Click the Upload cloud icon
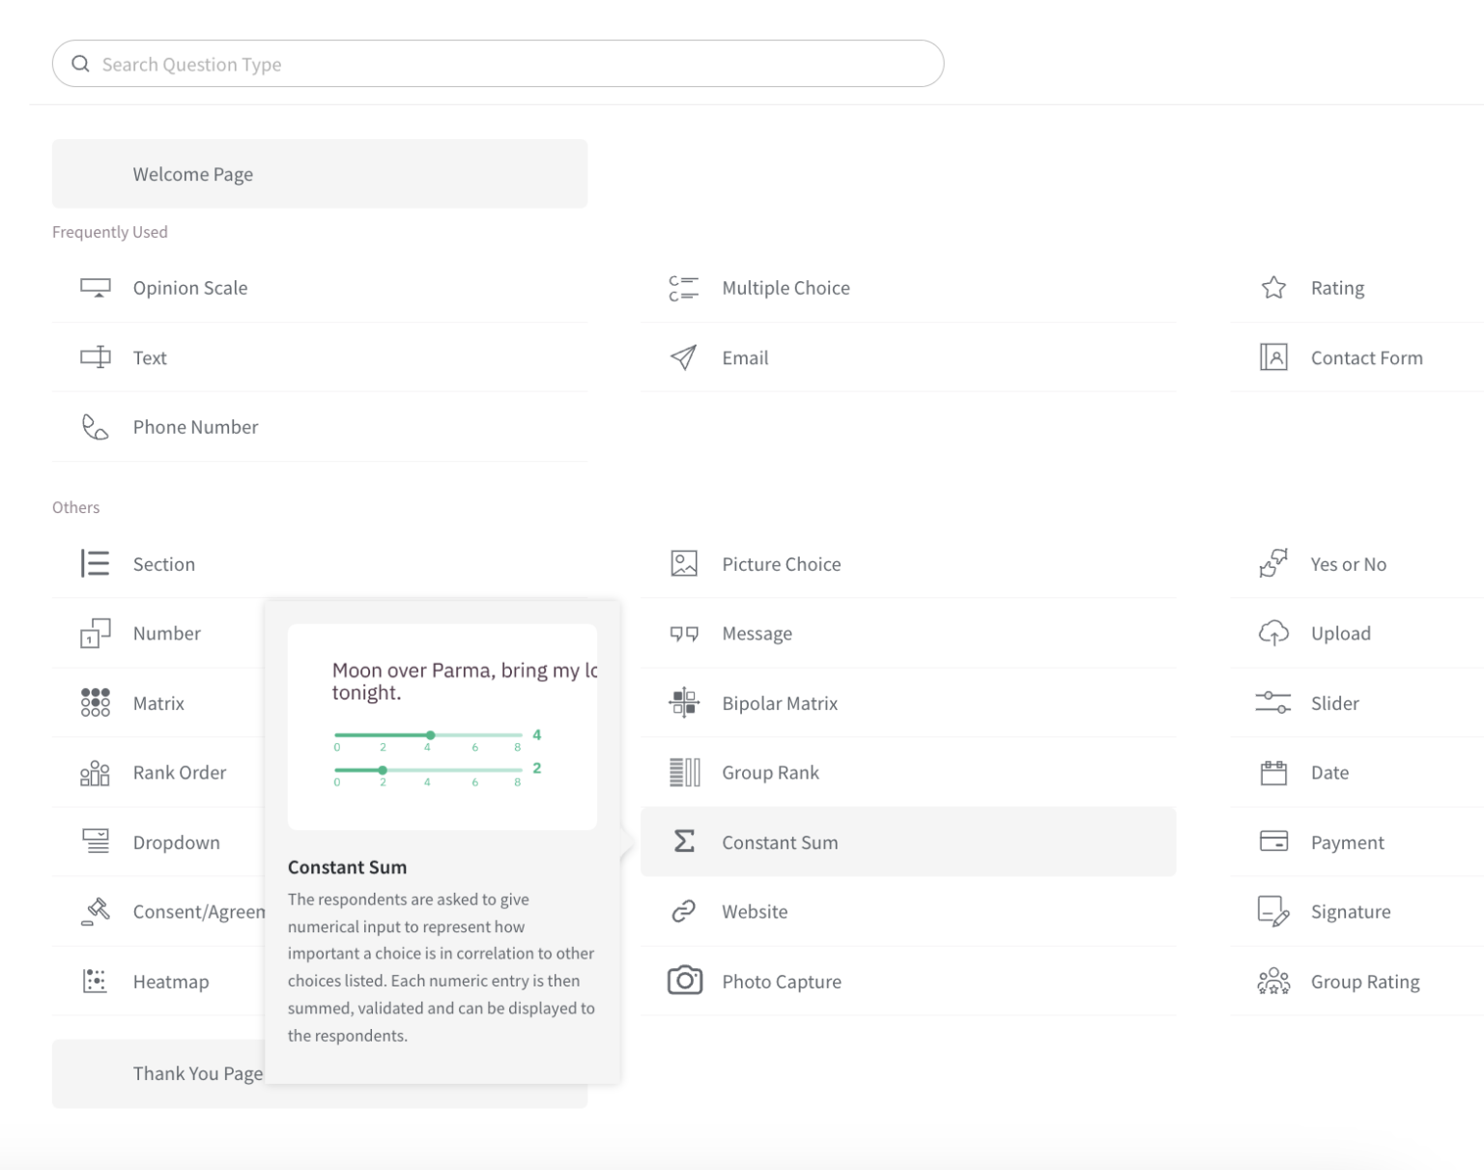This screenshot has height=1170, width=1484. (1273, 633)
